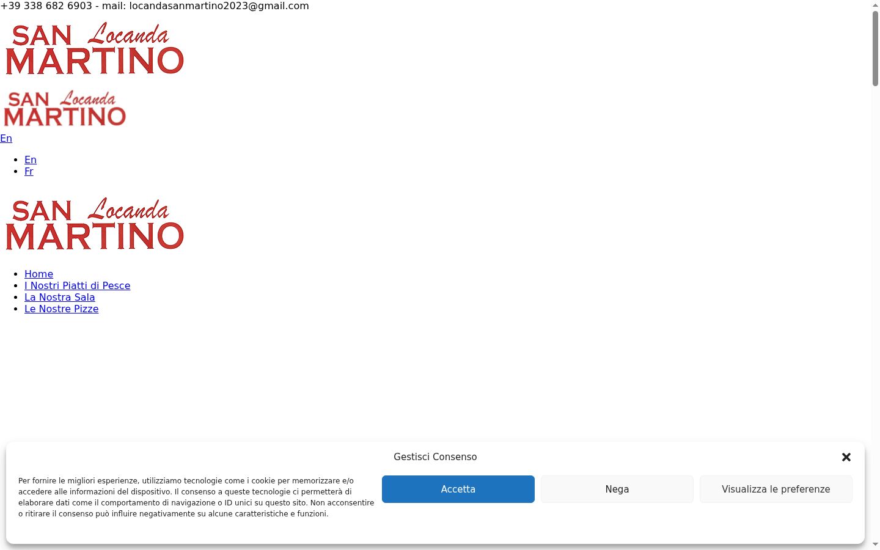Image resolution: width=880 pixels, height=550 pixels.
Task: Click the page's vertical scrollbar thumb
Action: [875, 48]
